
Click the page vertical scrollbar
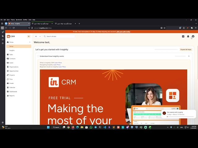tap(197, 62)
